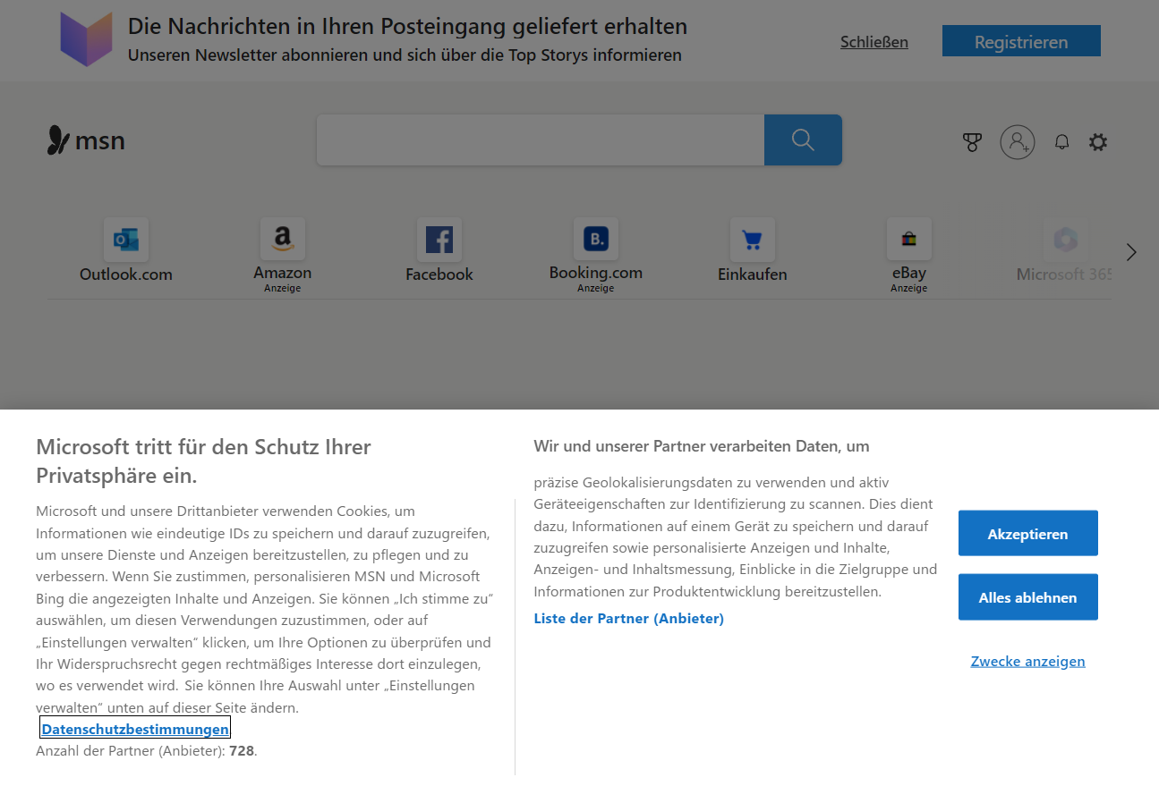Click into the MSN search field
Screen dimensions: 1159x786
click(541, 139)
